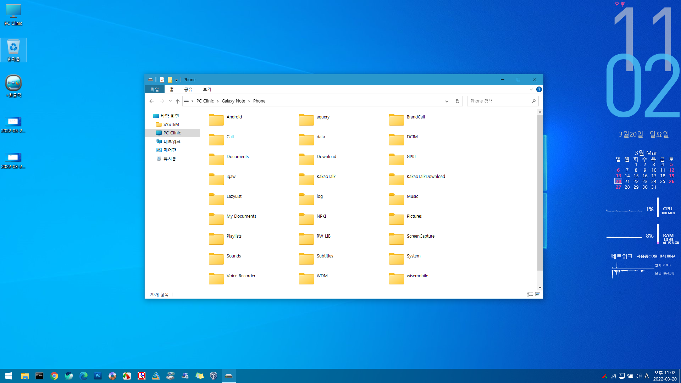This screenshot has width=681, height=383.
Task: Select the Sounds folder
Action: (225, 259)
